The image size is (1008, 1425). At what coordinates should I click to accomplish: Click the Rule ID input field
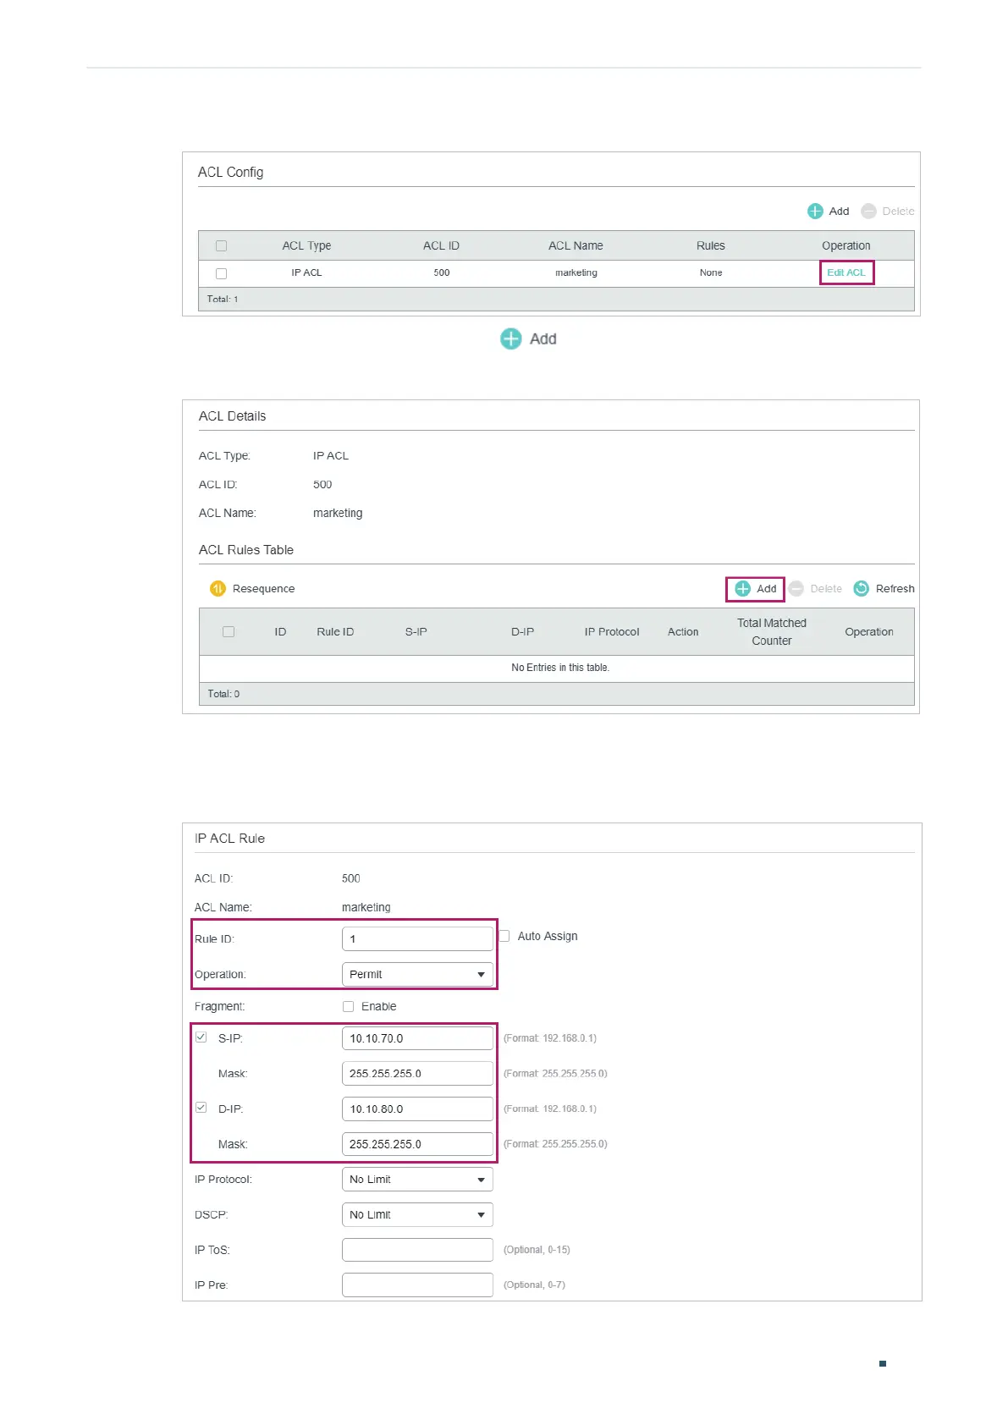[x=417, y=939]
